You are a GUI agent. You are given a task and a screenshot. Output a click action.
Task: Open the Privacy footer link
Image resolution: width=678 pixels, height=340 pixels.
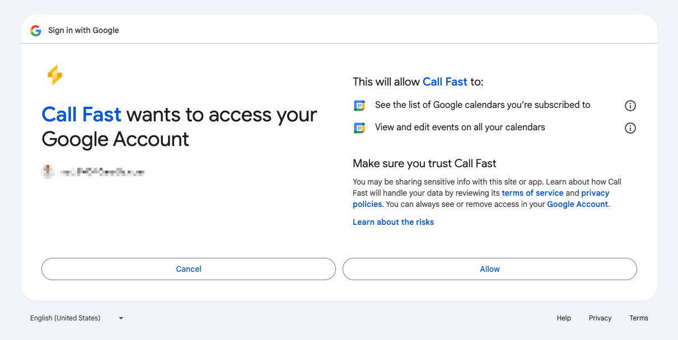coord(600,318)
